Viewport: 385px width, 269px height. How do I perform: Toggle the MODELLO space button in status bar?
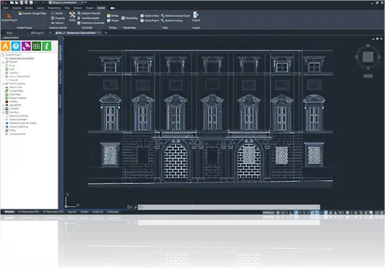(269, 212)
